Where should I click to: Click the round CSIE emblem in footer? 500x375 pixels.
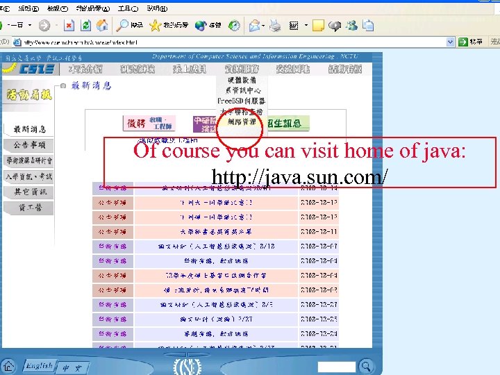click(x=187, y=366)
